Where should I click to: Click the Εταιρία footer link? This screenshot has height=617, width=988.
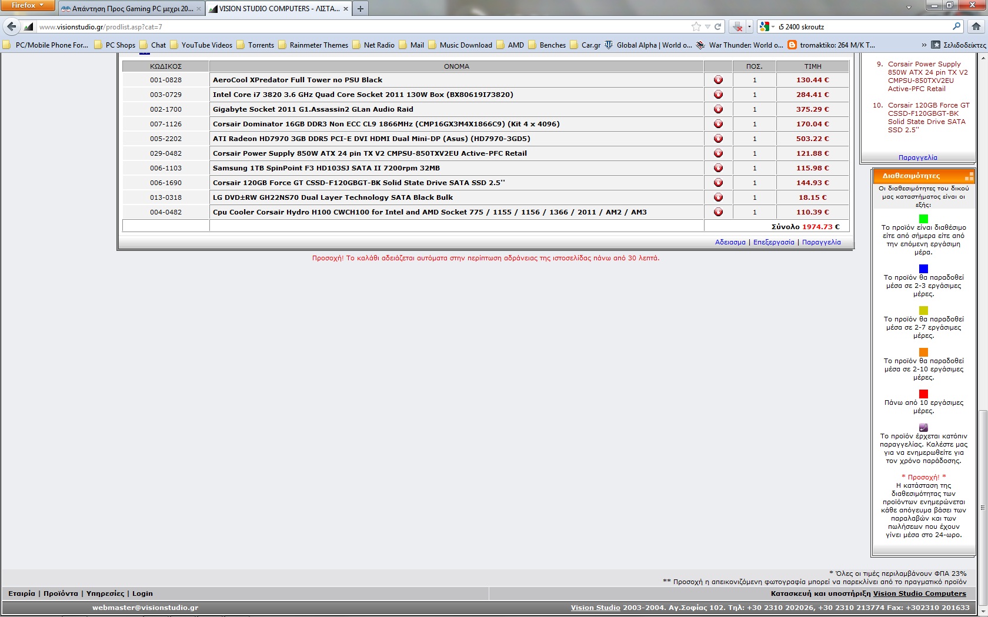coord(22,593)
